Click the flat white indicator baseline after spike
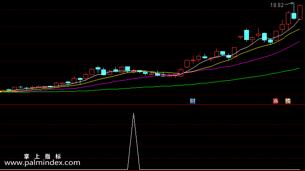 click(x=220, y=169)
